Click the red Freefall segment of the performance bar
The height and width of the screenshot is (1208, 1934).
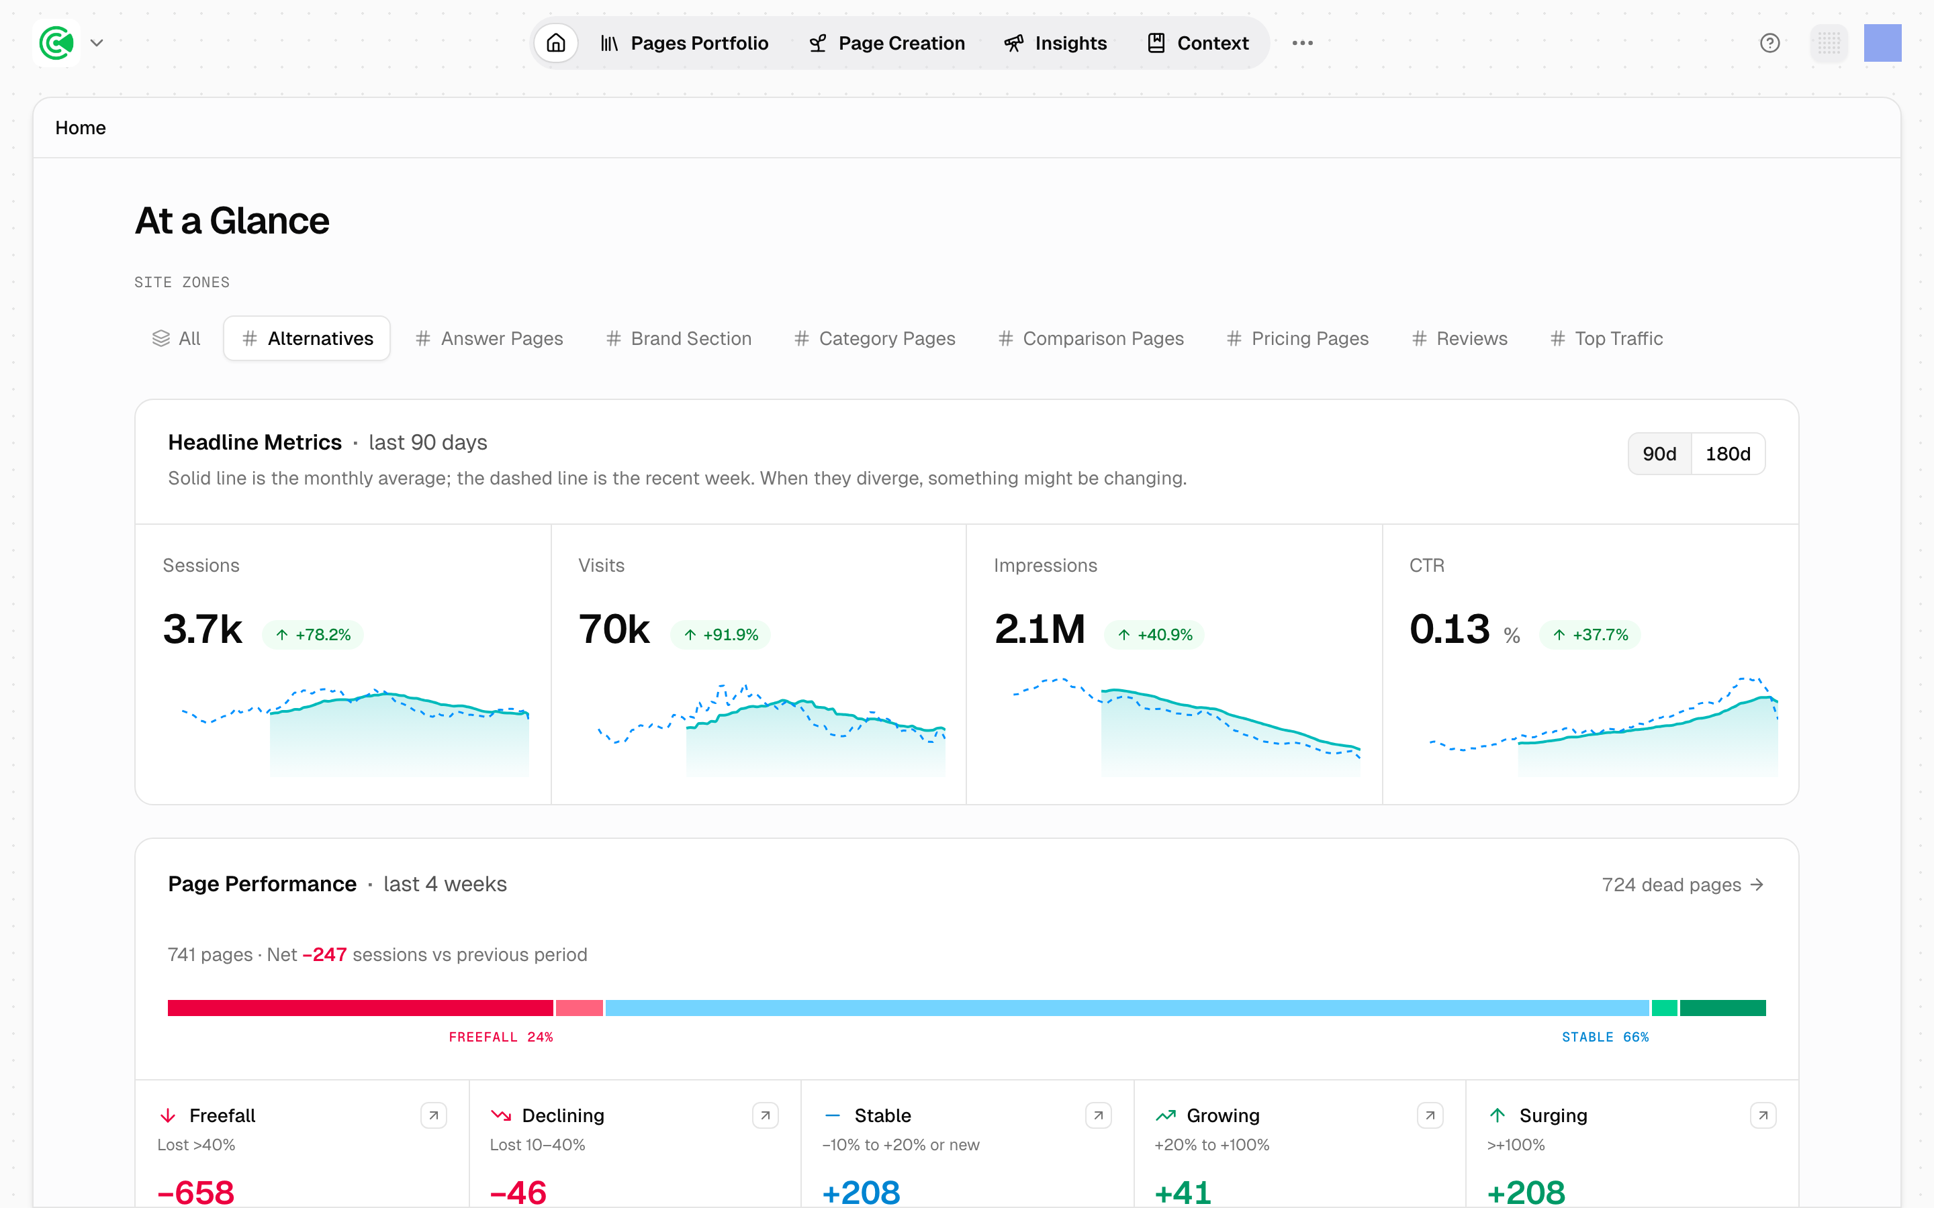(x=361, y=1007)
